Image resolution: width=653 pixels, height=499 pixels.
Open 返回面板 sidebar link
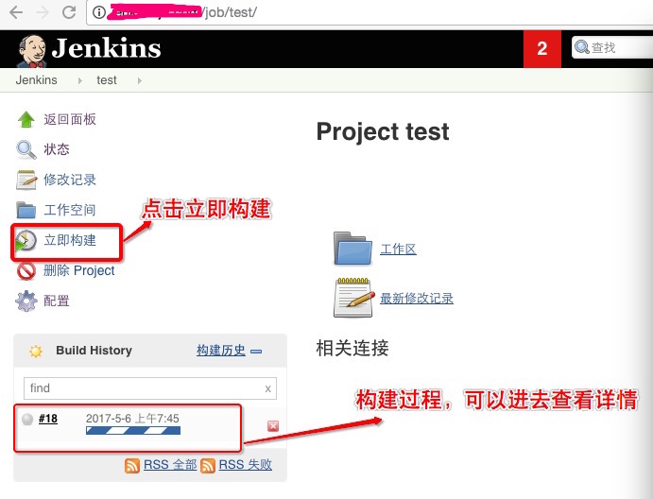click(70, 119)
